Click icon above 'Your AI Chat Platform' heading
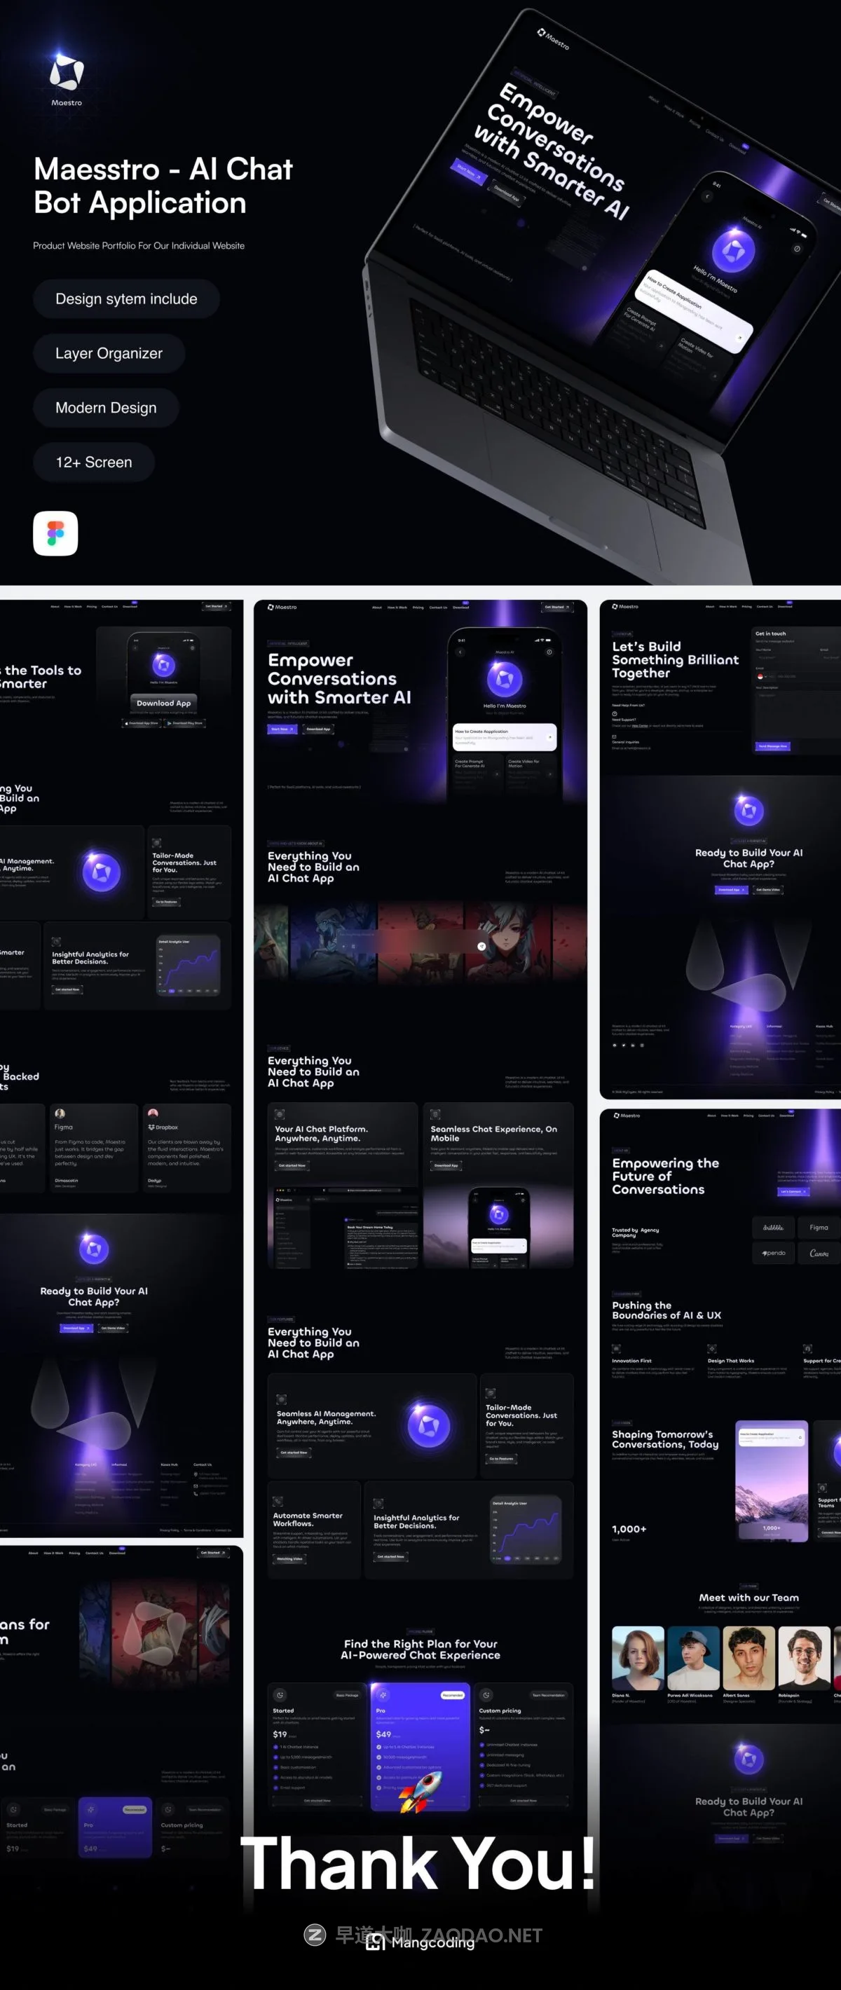 (x=280, y=1114)
